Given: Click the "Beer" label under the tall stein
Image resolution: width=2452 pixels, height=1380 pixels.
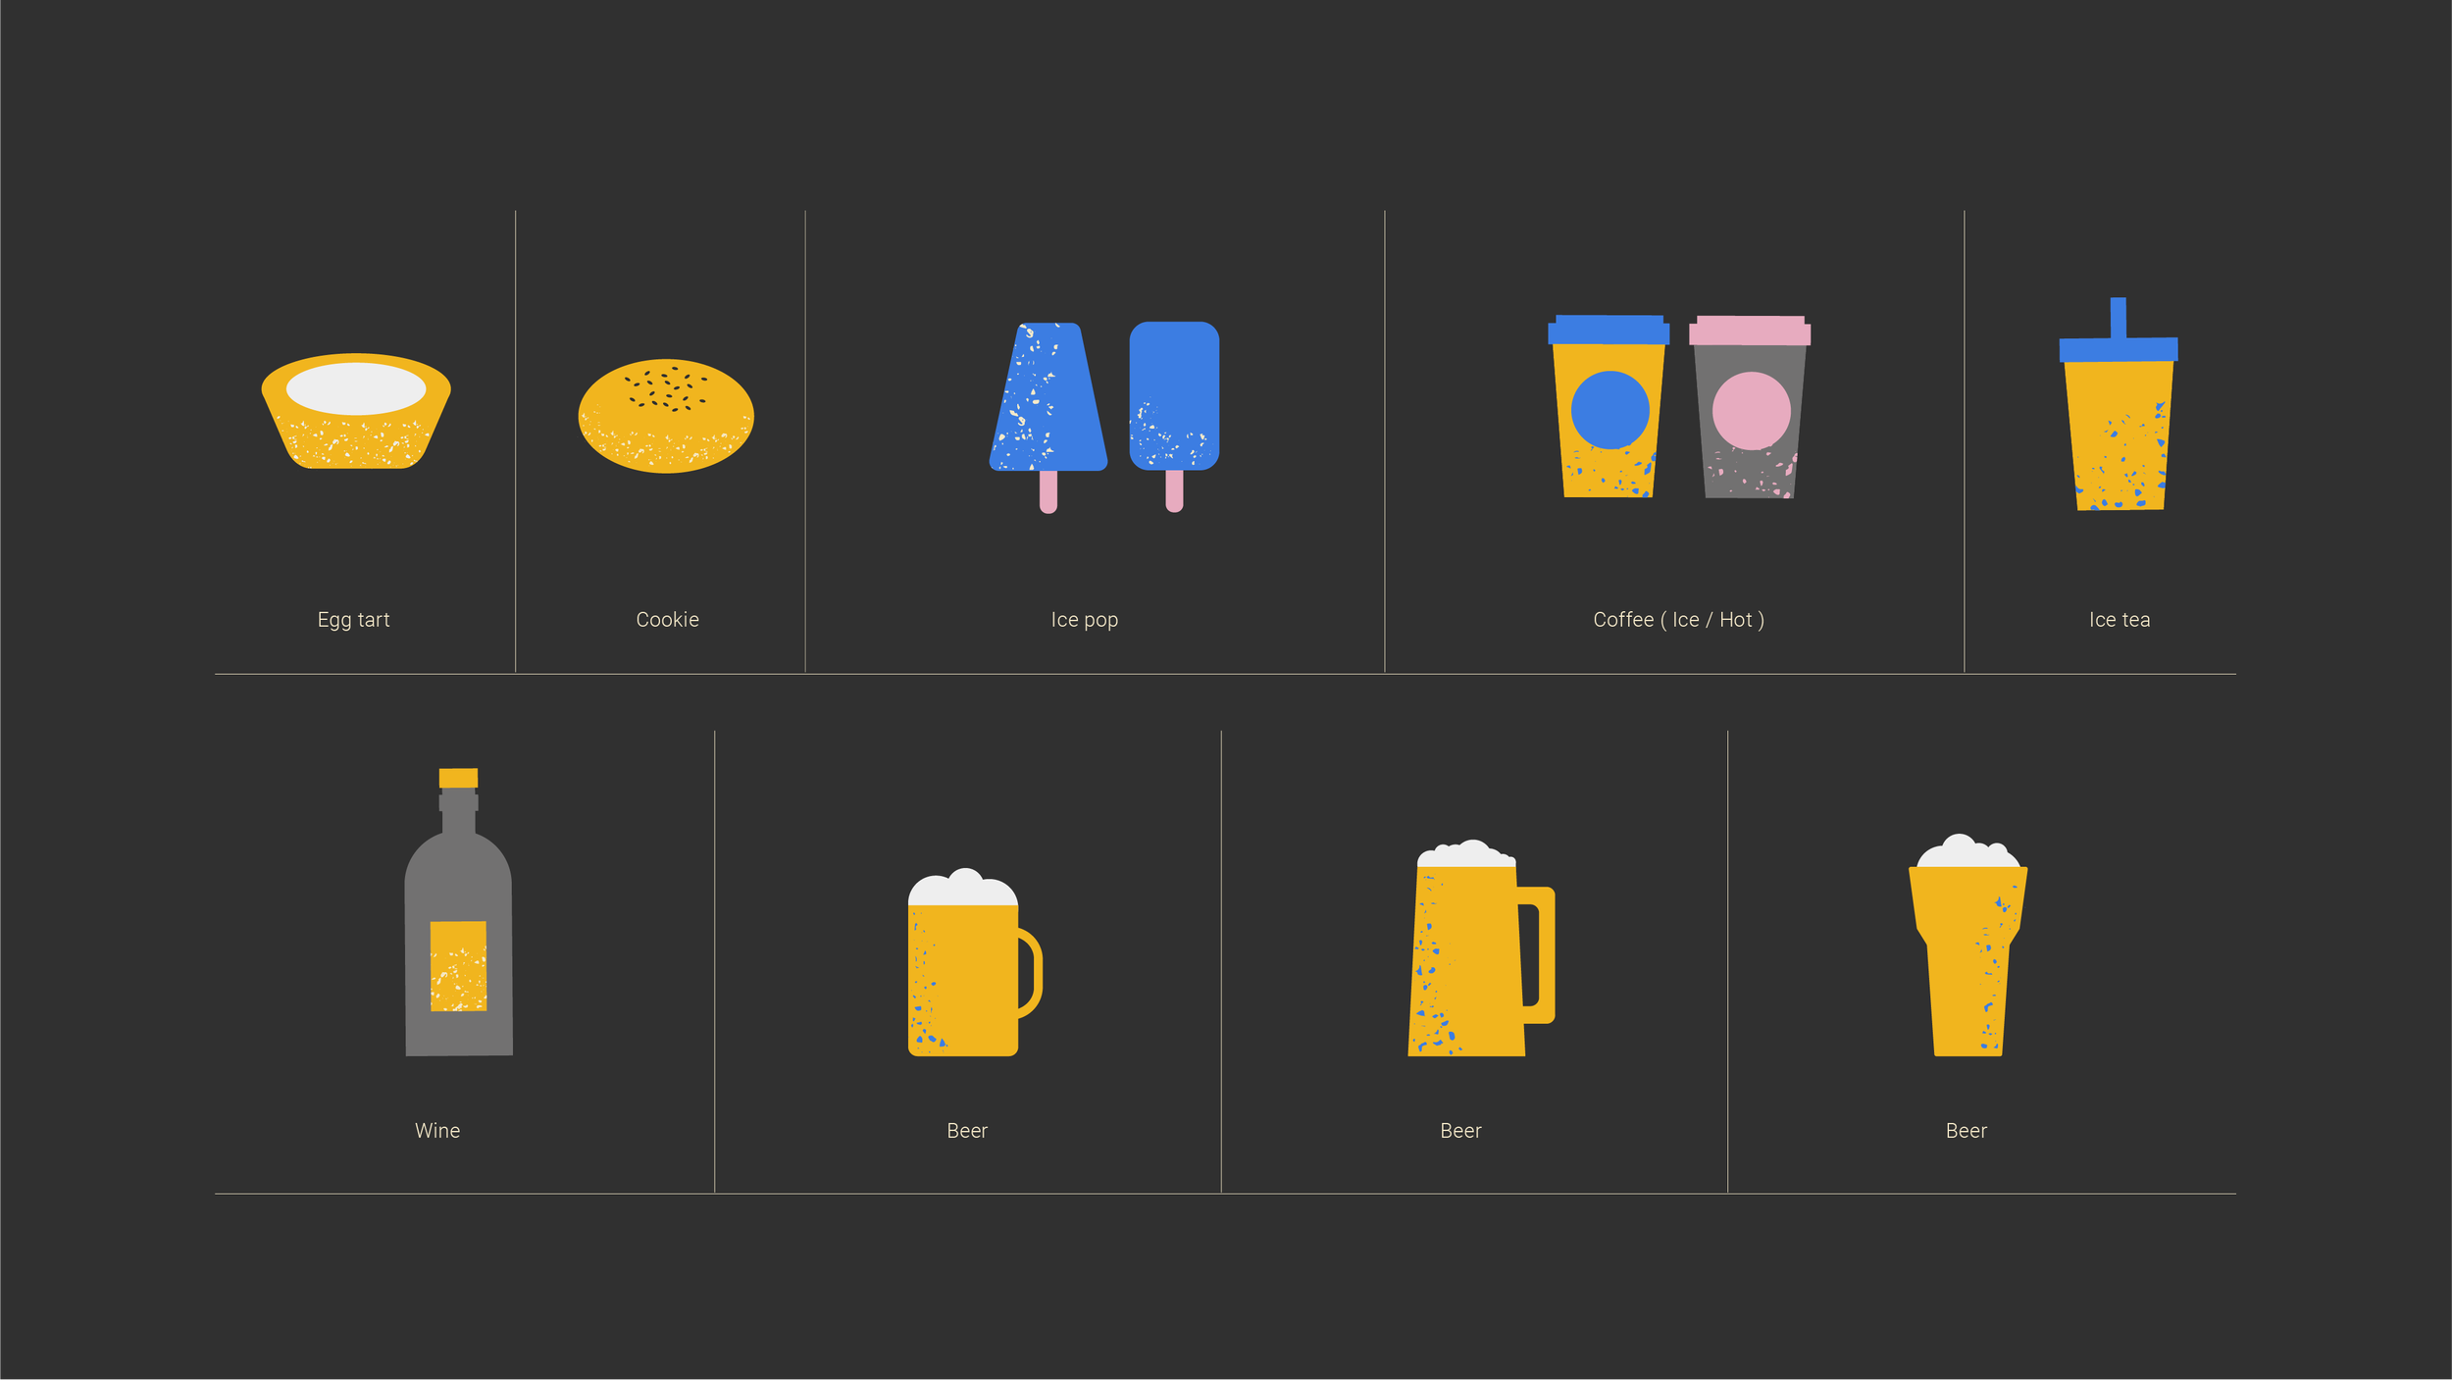Looking at the screenshot, I should point(1460,1131).
